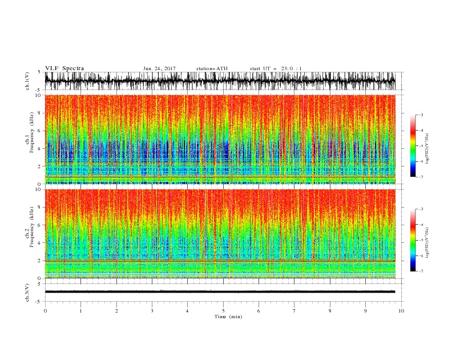This screenshot has width=452, height=349.
Task: Click the ch.1 PSD color bar
Action: [x=413, y=146]
